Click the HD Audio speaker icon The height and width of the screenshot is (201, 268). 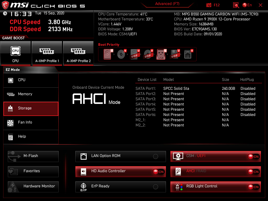[x=83, y=172]
